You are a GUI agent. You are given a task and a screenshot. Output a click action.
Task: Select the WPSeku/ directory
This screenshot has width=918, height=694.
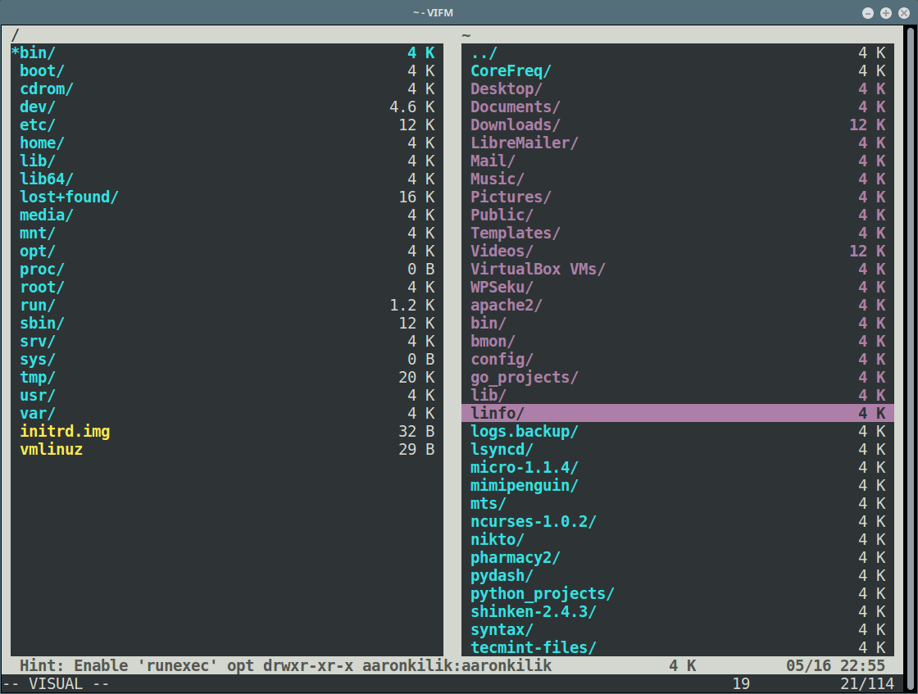click(677, 288)
